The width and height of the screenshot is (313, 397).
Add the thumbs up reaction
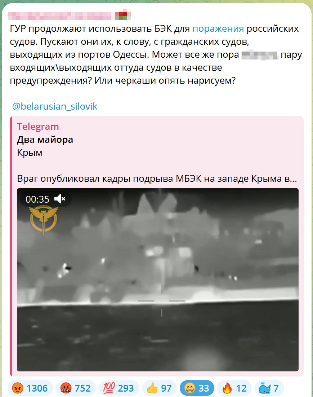(x=159, y=388)
